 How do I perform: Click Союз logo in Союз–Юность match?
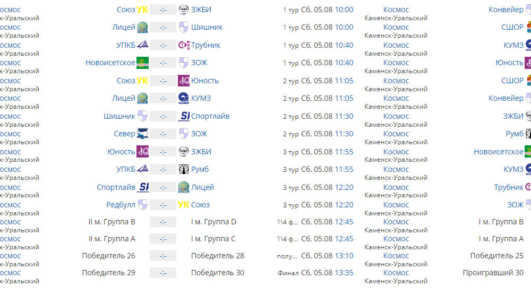(x=142, y=81)
